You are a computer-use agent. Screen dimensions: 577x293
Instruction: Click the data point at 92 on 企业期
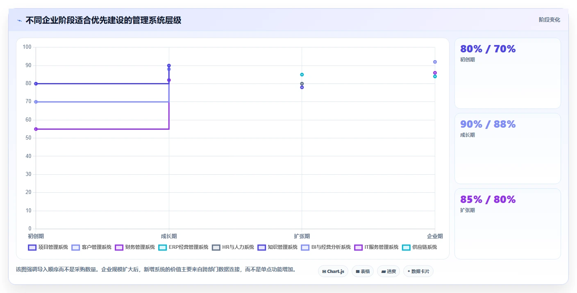point(435,62)
